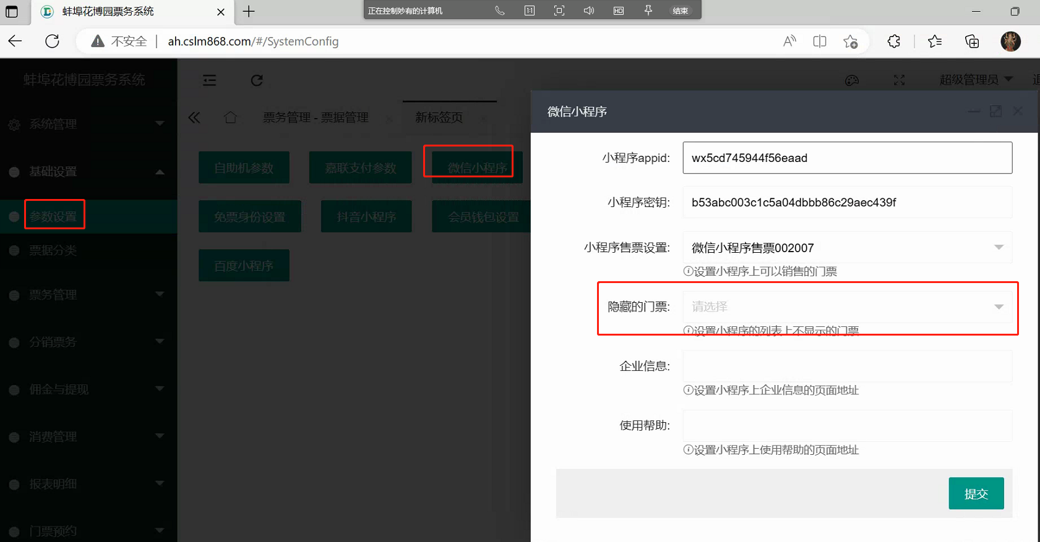1040x542 pixels.
Task: Click the home icon in tab bar
Action: [x=230, y=117]
